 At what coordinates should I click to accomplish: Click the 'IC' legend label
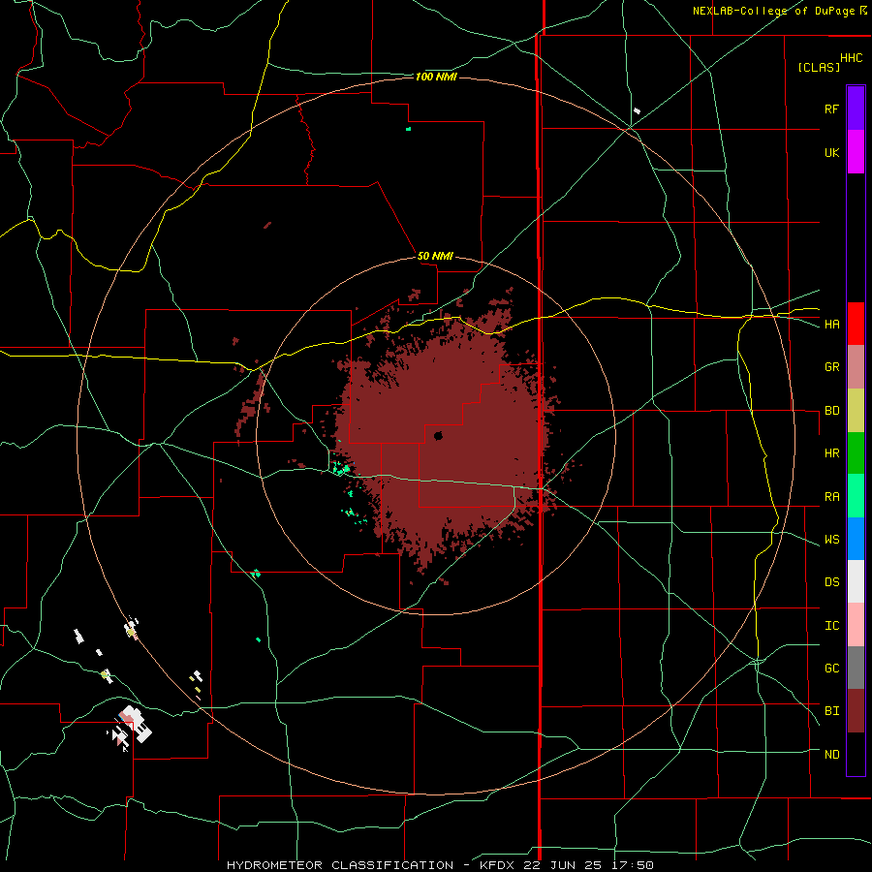point(831,626)
